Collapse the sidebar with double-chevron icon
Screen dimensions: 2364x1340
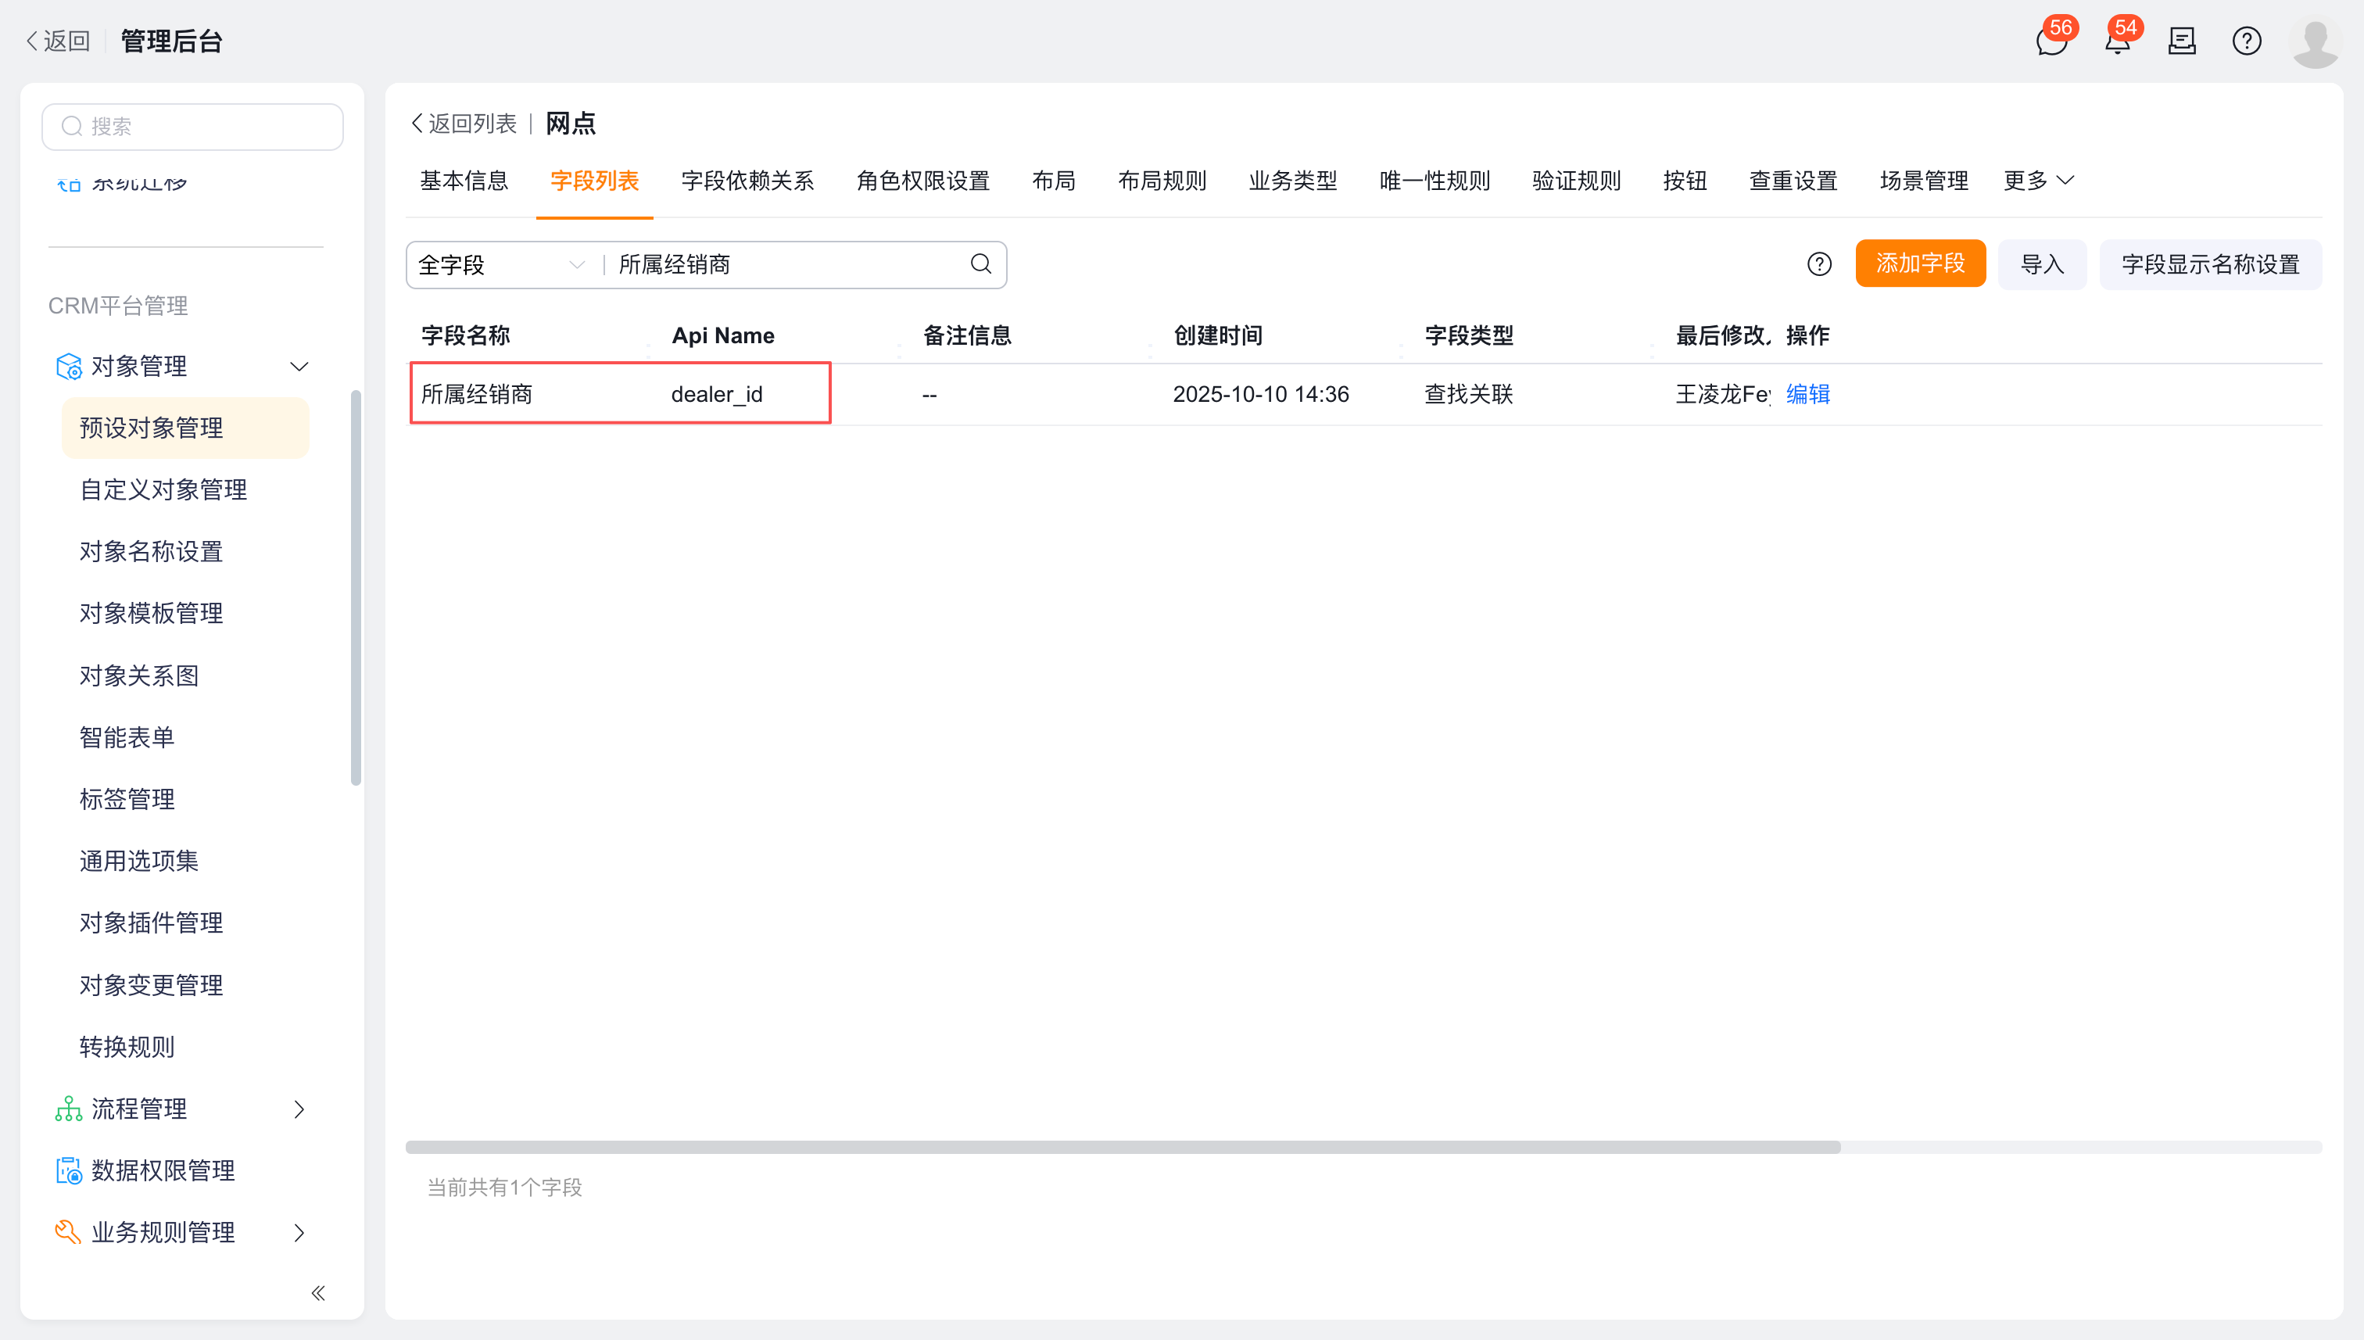[x=318, y=1293]
